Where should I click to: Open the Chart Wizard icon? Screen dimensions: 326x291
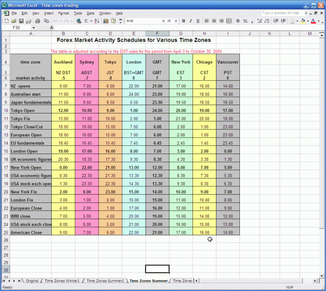tap(106, 21)
